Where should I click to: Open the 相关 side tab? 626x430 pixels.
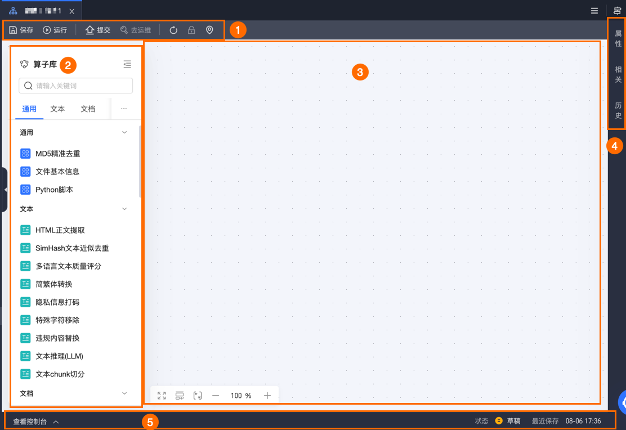(x=618, y=74)
